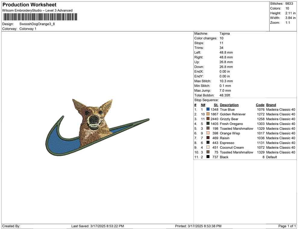Click the 'Stop Sequence:' heading
This screenshot has height=229, width=298.
206,100
